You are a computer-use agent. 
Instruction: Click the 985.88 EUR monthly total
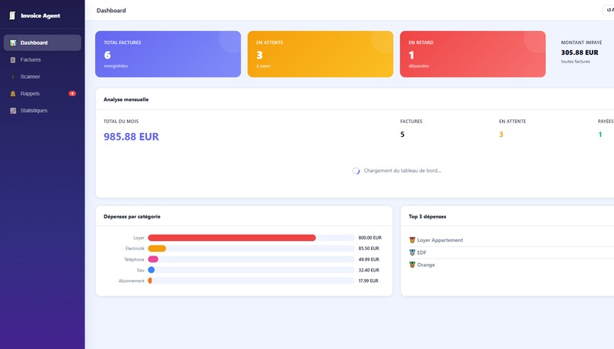click(x=131, y=136)
